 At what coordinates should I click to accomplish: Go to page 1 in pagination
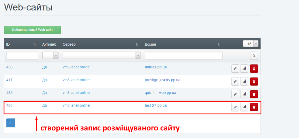pos(11,123)
